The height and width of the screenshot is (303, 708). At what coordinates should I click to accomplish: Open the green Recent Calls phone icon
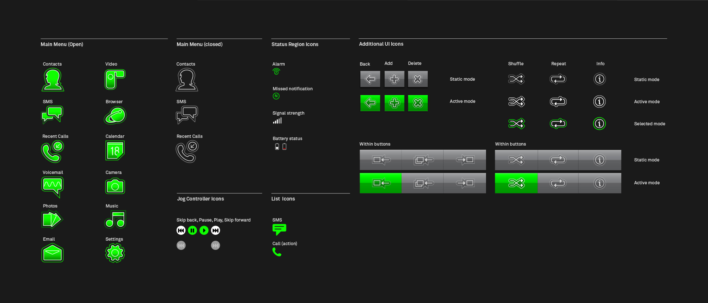click(52, 151)
